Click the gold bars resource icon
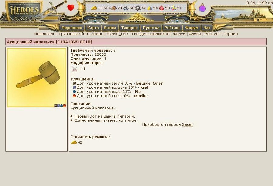The width and height of the screenshot is (273, 186). tap(94, 8)
